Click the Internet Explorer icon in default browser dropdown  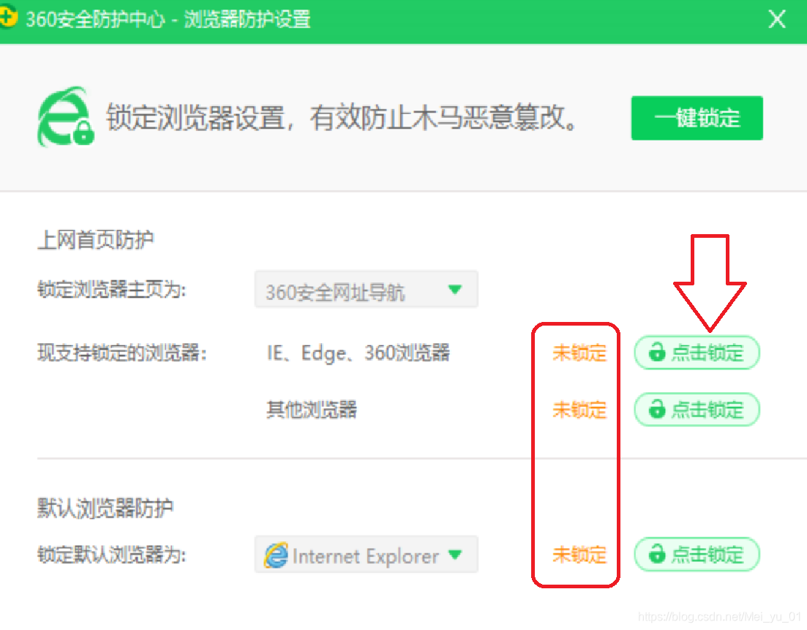pos(276,555)
